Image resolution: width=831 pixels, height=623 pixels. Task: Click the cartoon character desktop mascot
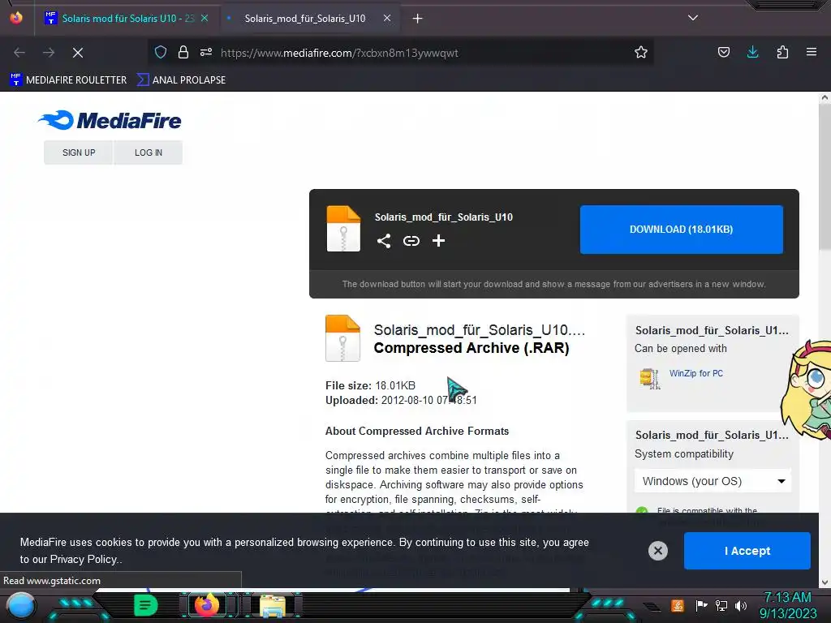[x=806, y=389]
